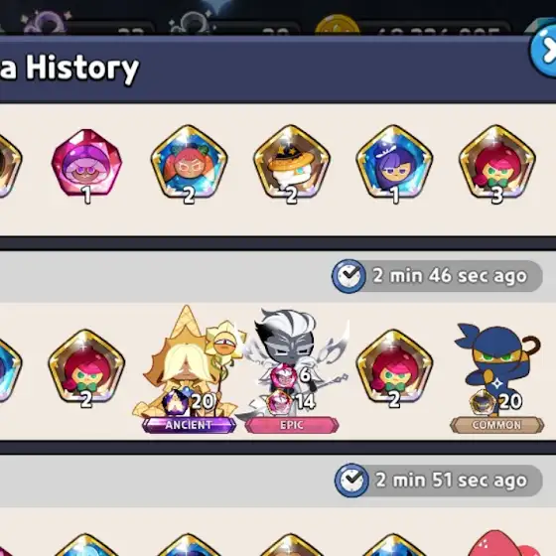Click the clock icon beside 2 min 46 sec ago

coord(348,276)
